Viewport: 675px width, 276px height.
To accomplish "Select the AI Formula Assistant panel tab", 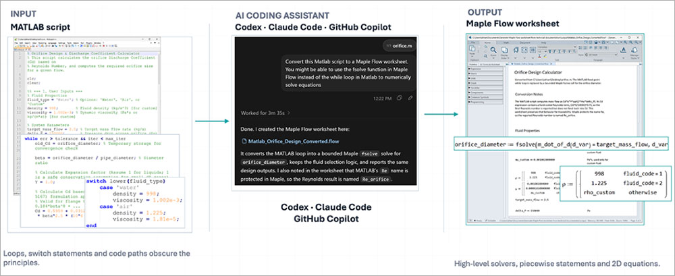I will pyautogui.click(x=490, y=65).
